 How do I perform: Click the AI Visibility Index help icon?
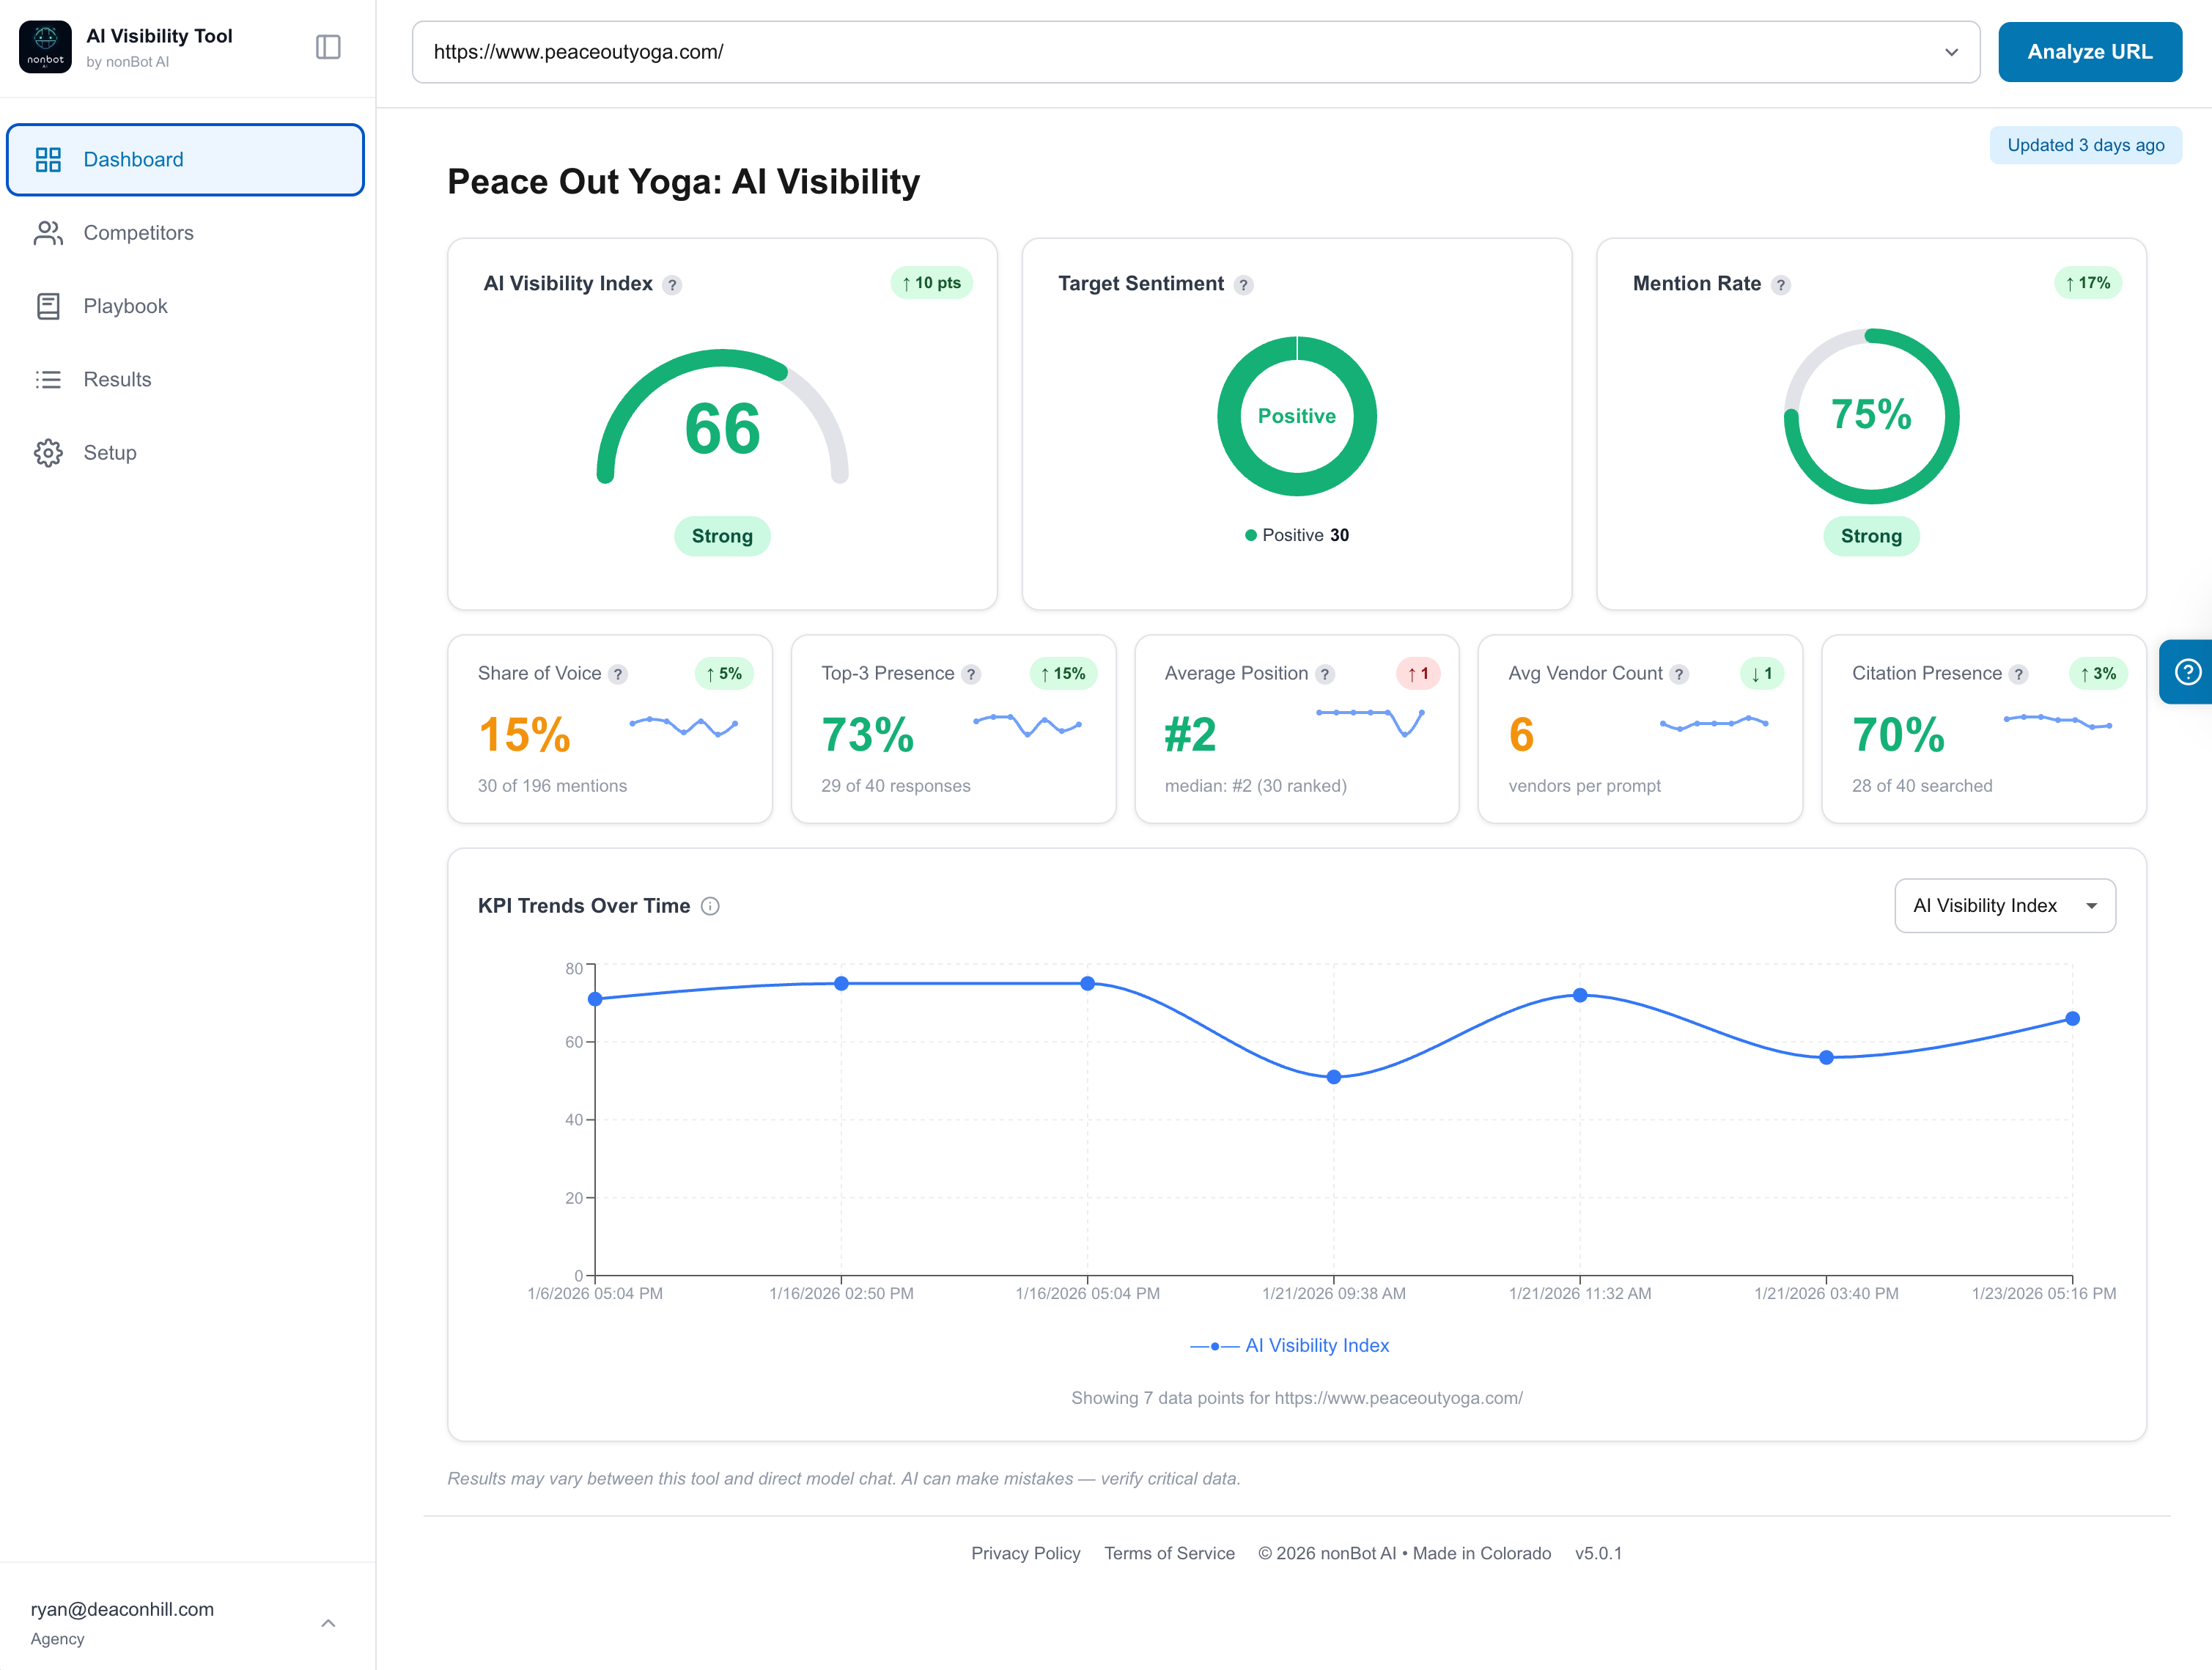tap(672, 285)
